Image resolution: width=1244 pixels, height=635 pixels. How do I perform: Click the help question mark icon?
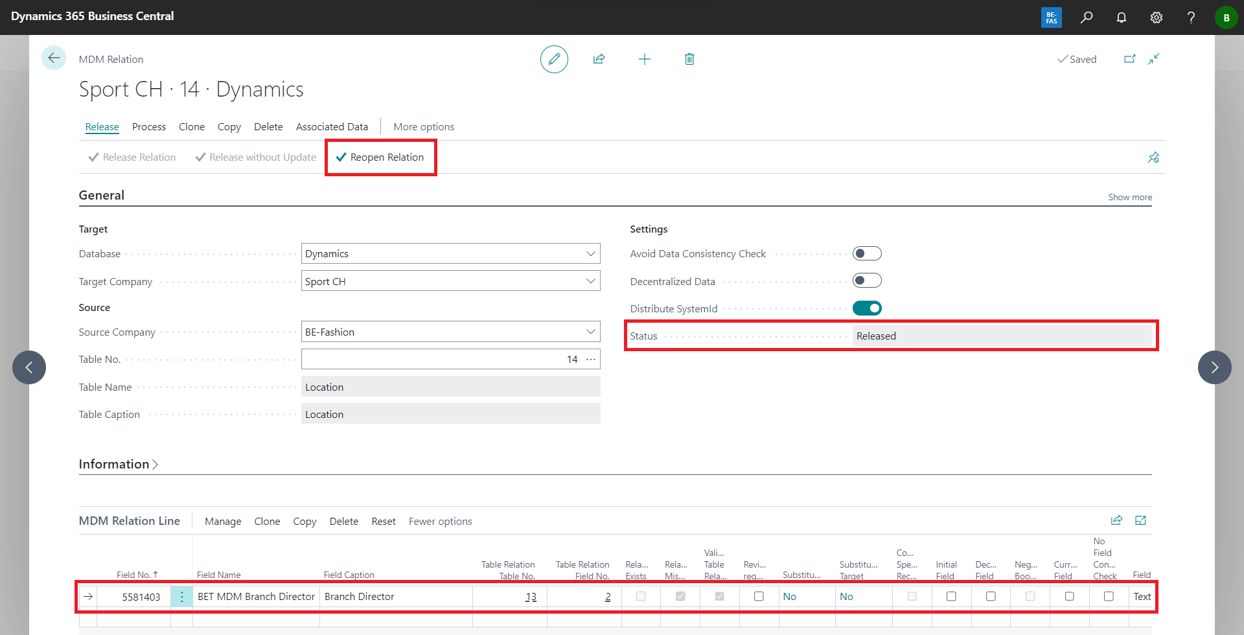click(x=1191, y=17)
